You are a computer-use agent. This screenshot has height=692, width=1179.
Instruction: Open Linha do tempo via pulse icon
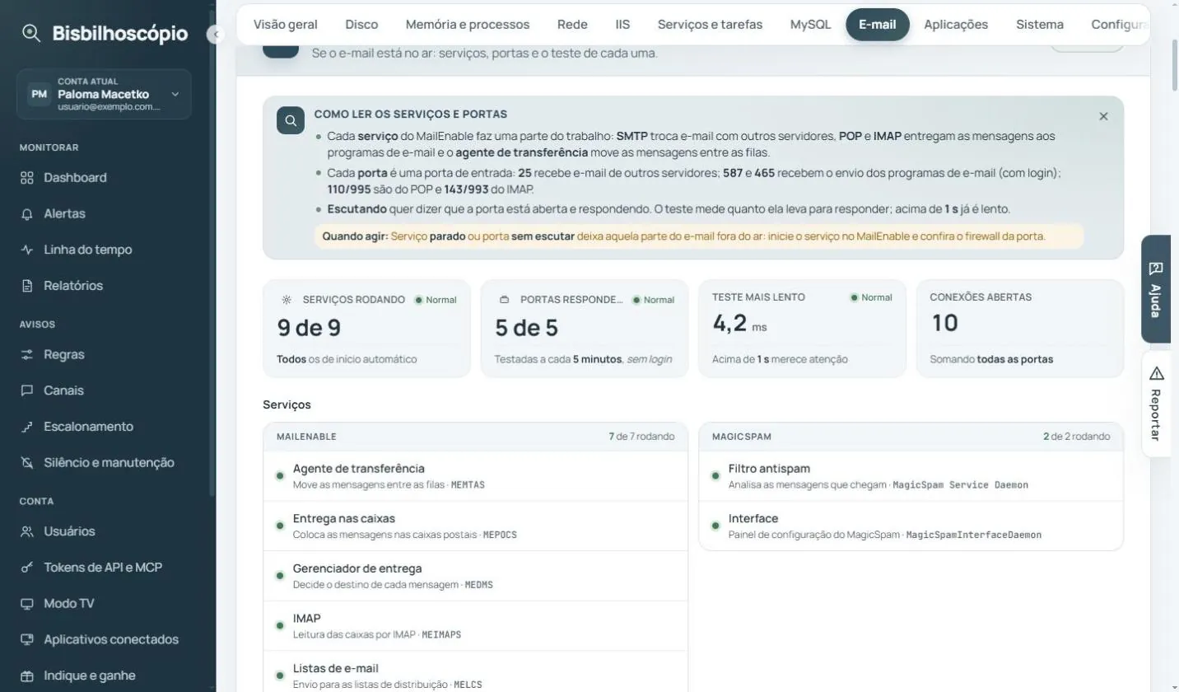[27, 250]
